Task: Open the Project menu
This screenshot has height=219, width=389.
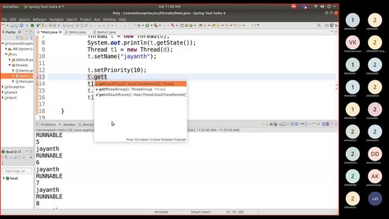Action: click(85, 19)
